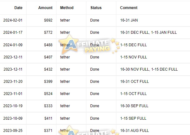Click the 16-31 AUG FULL comment

click(x=134, y=131)
